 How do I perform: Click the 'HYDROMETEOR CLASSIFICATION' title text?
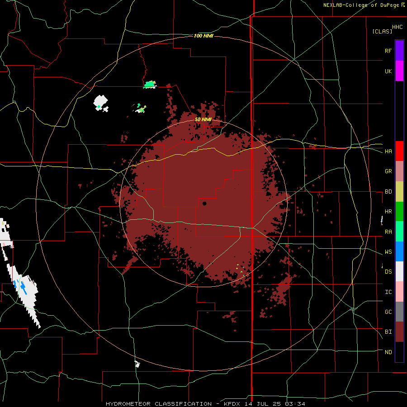[159, 404]
